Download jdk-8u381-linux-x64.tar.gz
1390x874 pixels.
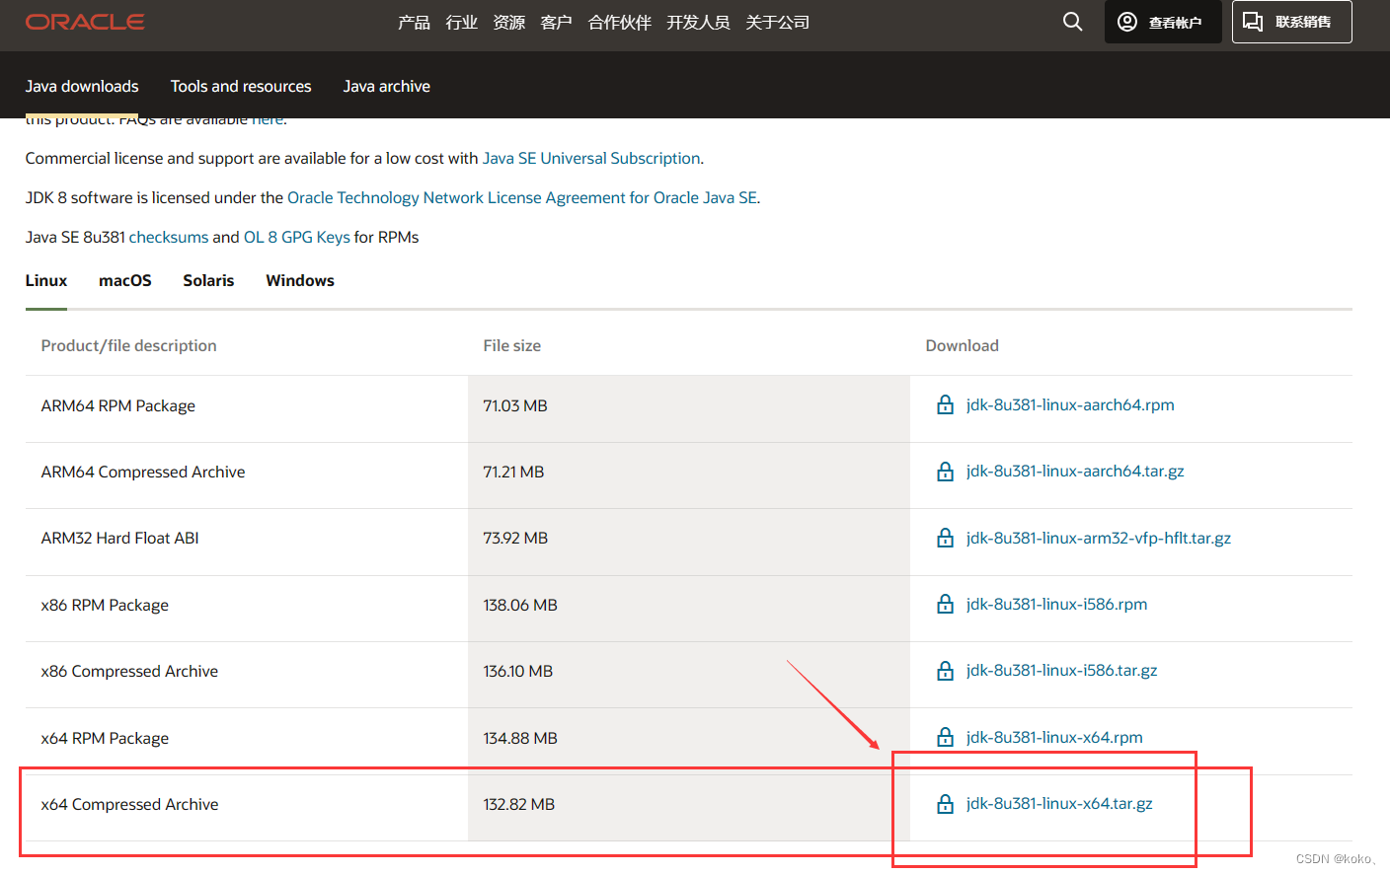point(1059,803)
